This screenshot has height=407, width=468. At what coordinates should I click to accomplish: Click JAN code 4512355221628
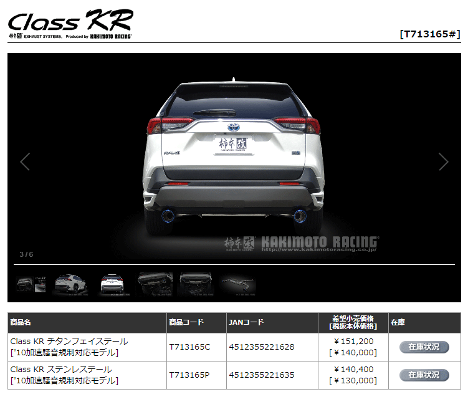click(262, 347)
